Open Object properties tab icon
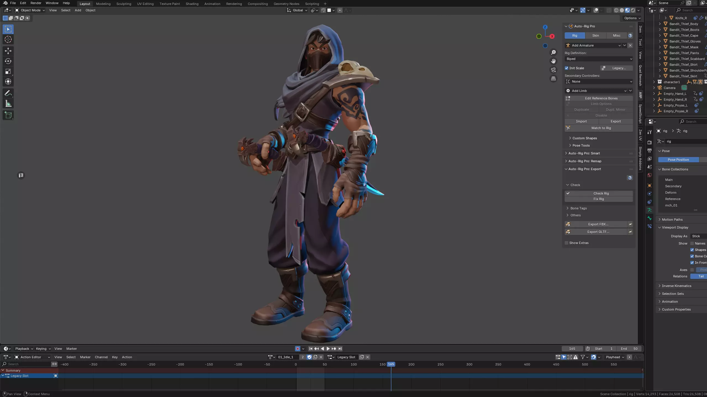Screen dimensions: 707x397 coord(650,186)
